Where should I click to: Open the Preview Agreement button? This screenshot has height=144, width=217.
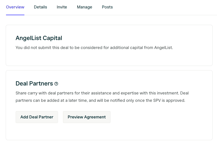click(x=87, y=117)
